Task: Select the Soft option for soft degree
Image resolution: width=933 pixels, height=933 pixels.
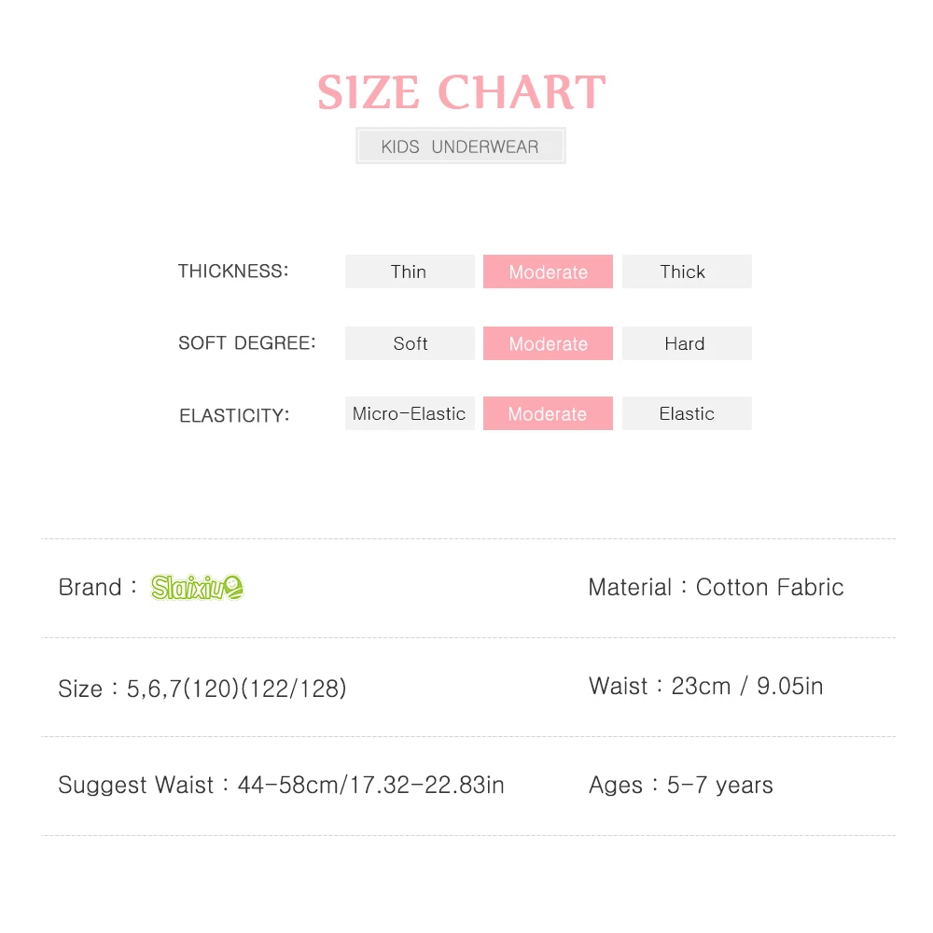Action: pos(410,343)
